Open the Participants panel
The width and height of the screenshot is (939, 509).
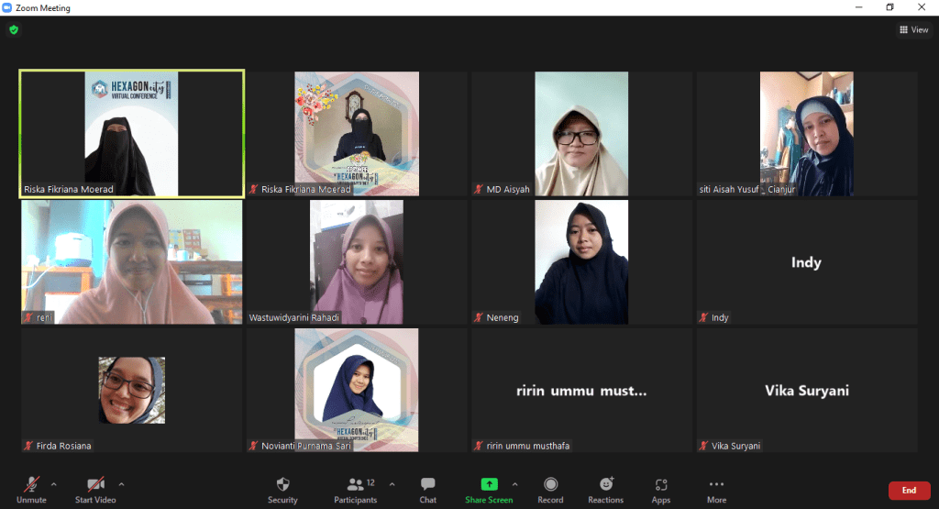(354, 488)
